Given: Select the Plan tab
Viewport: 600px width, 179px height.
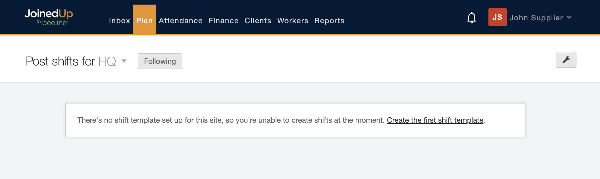Looking at the screenshot, I should pos(145,21).
